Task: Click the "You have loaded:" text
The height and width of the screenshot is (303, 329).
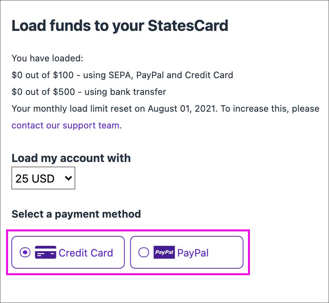Action: tap(48, 58)
